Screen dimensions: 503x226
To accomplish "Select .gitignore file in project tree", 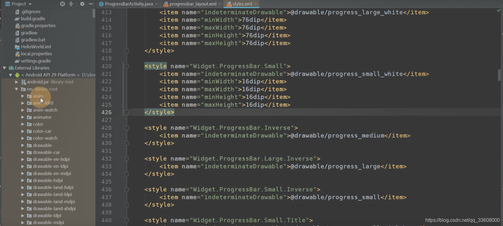I will (x=31, y=12).
